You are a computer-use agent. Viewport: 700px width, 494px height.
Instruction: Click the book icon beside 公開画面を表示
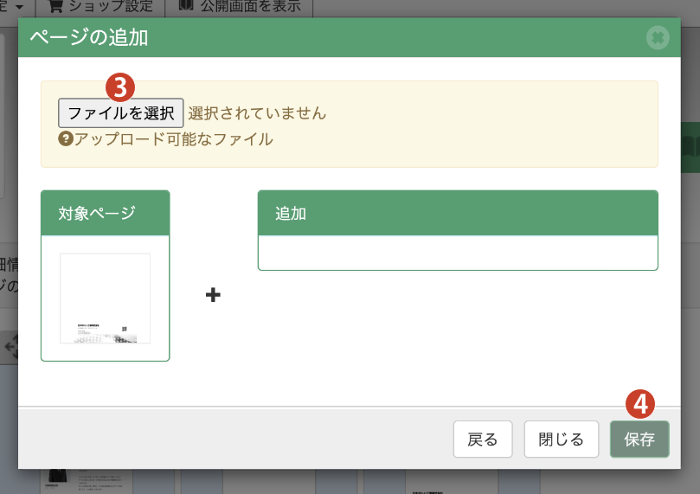(186, 6)
